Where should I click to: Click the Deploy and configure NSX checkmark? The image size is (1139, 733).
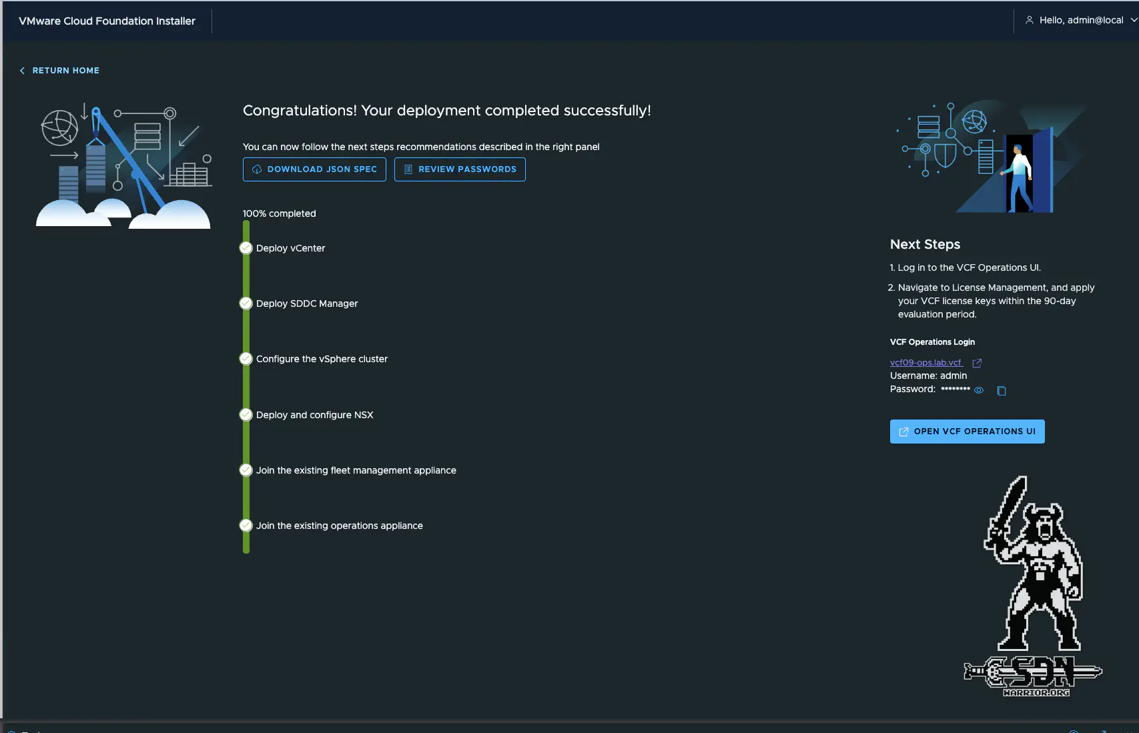(x=246, y=415)
